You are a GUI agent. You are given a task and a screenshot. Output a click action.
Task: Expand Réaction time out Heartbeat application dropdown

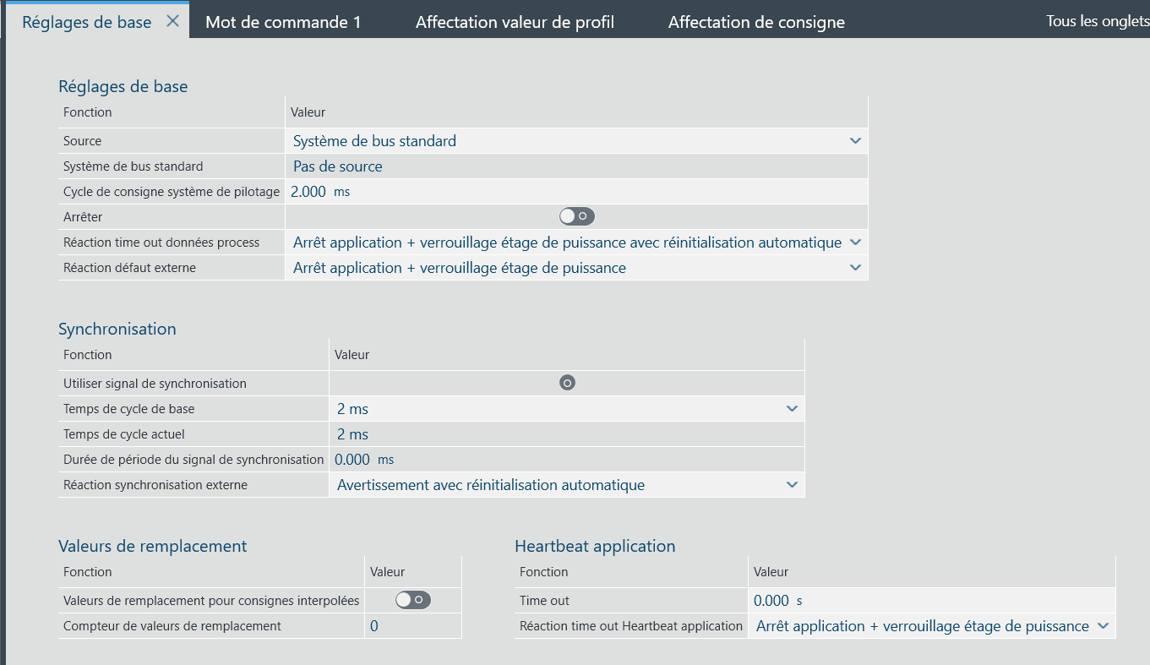click(x=1103, y=626)
